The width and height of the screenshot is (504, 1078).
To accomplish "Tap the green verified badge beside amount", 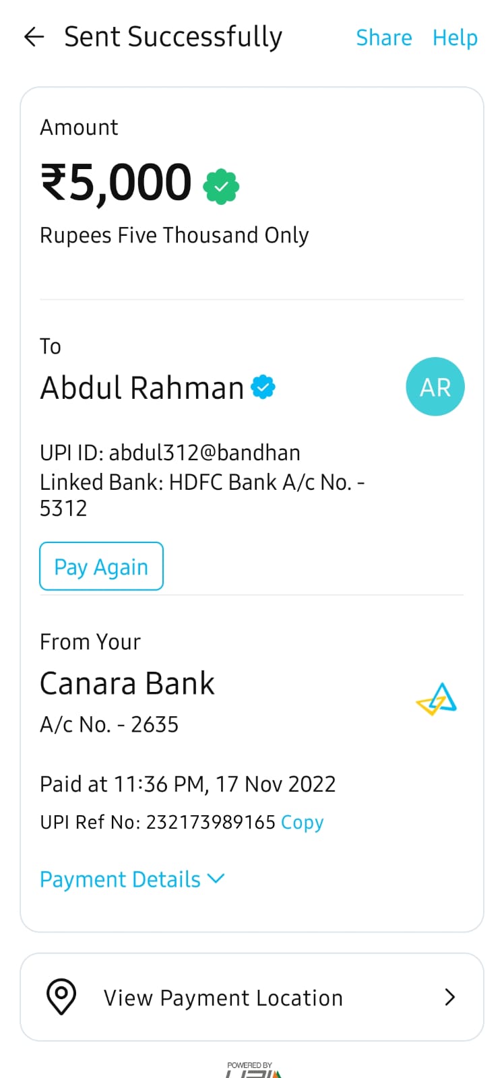I will pos(221,186).
